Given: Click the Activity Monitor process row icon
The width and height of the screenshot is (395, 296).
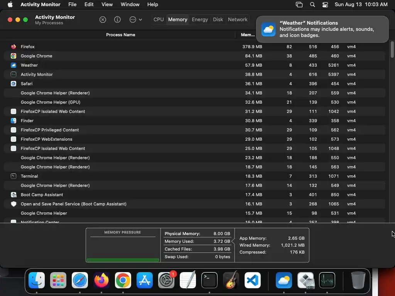Looking at the screenshot, I should (14, 74).
